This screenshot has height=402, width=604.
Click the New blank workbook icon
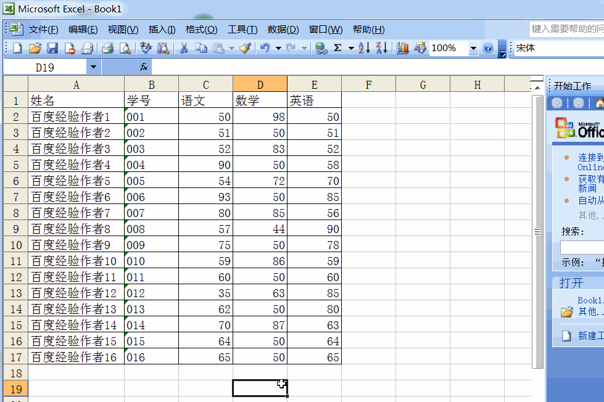pos(17,48)
